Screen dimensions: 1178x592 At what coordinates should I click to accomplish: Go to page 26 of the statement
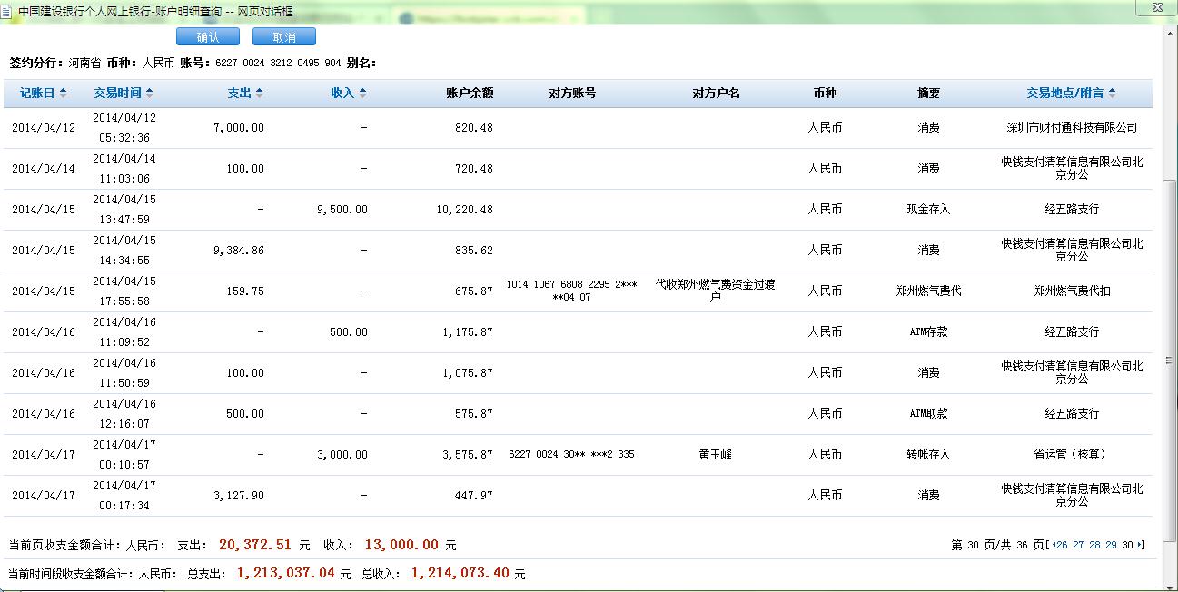pos(1062,546)
